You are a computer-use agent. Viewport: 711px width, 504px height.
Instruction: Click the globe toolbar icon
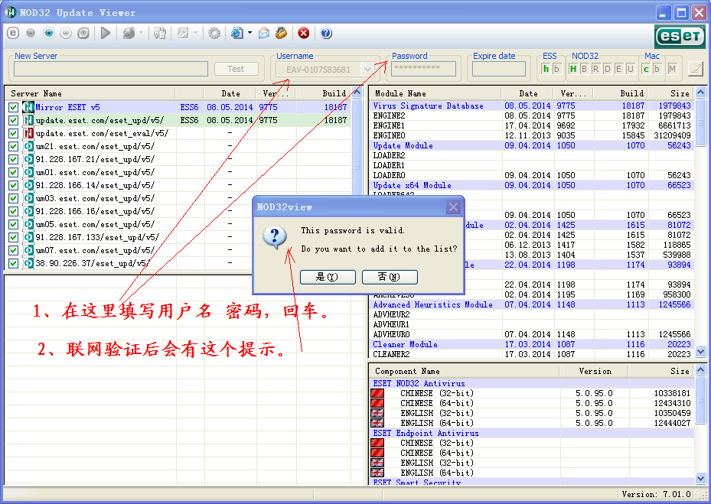point(129,33)
